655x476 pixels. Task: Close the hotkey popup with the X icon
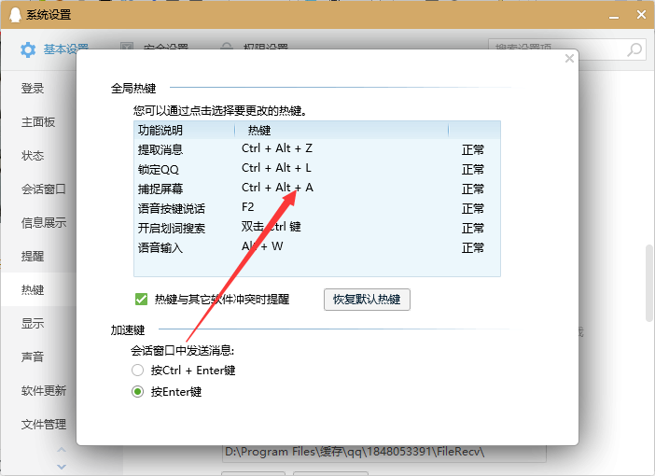(569, 59)
